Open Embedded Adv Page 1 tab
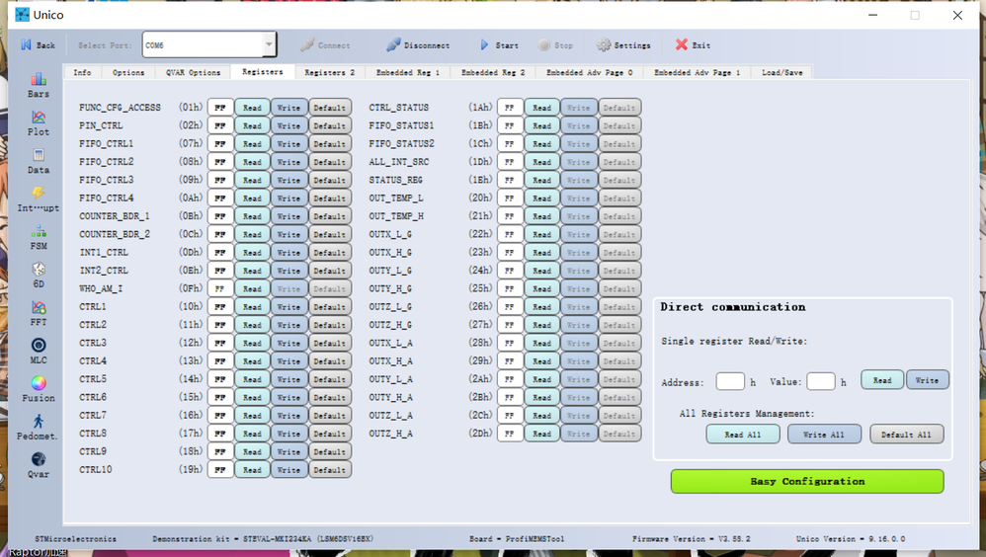The image size is (986, 557). tap(697, 72)
